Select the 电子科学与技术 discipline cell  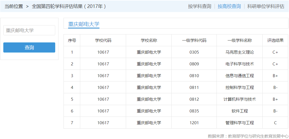point(240,64)
